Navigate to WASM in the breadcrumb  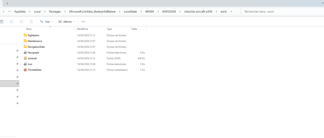pos(149,12)
